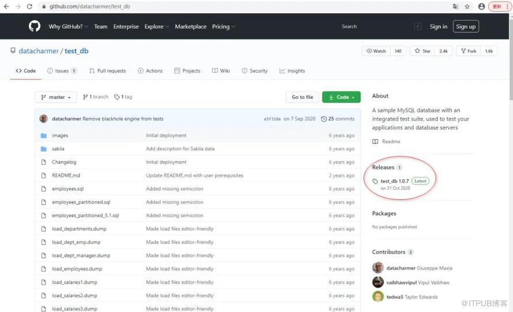513x312 pixels.
Task: Open the browser profile account icon
Action: [481, 6]
